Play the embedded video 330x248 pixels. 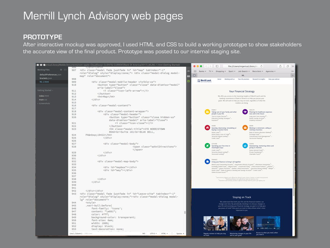tap(268, 222)
